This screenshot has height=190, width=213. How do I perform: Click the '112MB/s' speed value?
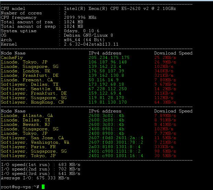164,98
